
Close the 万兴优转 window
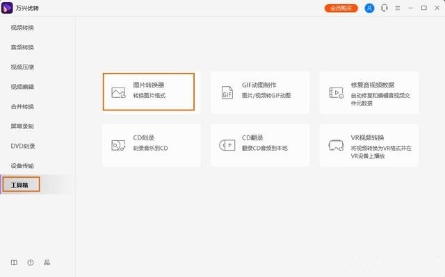[x=437, y=8]
